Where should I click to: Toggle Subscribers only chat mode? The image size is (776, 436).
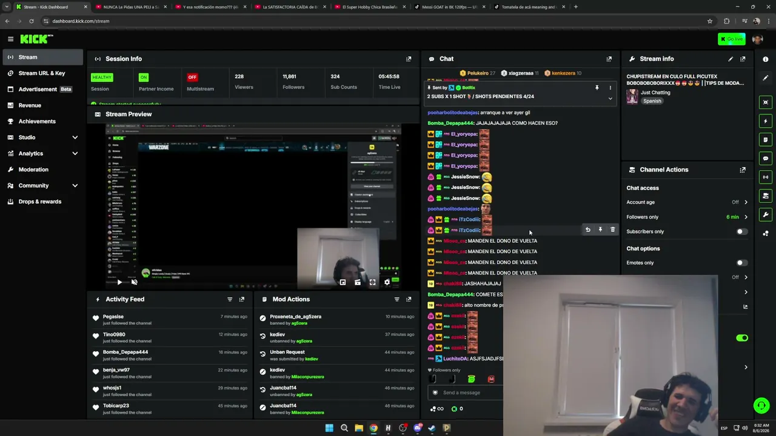[741, 231]
